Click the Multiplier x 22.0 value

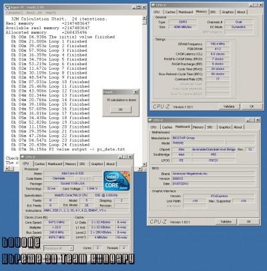coord(57,227)
